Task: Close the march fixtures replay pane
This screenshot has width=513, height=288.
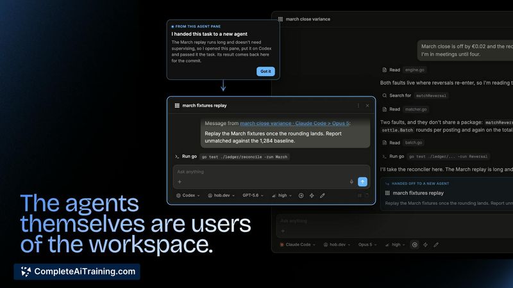Action: coord(367,106)
